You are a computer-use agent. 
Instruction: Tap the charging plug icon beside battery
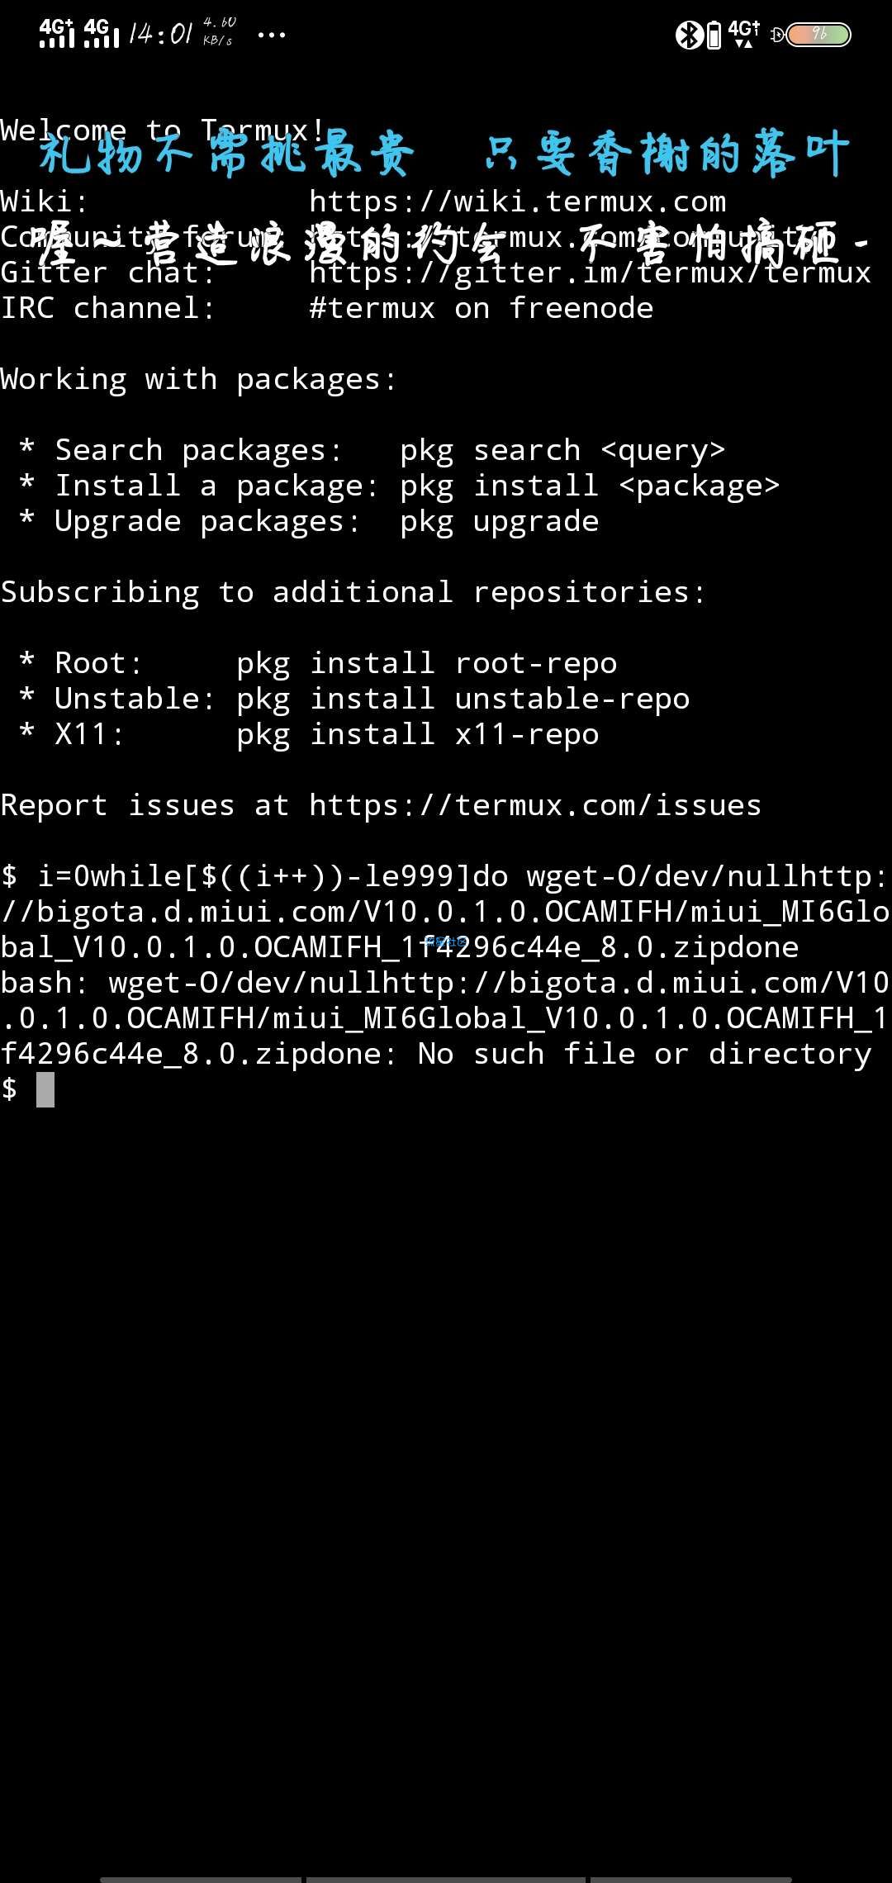(x=777, y=35)
